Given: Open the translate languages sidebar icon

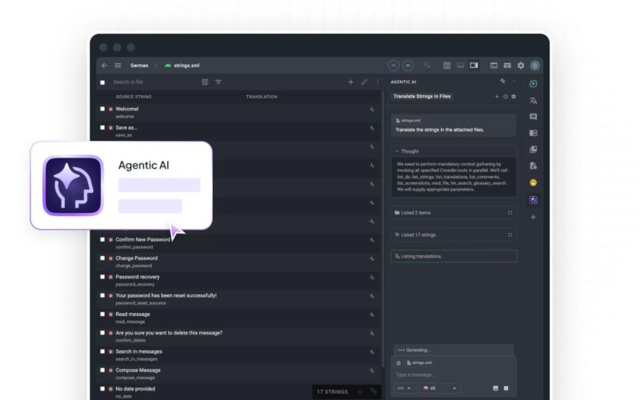Looking at the screenshot, I should 533,101.
